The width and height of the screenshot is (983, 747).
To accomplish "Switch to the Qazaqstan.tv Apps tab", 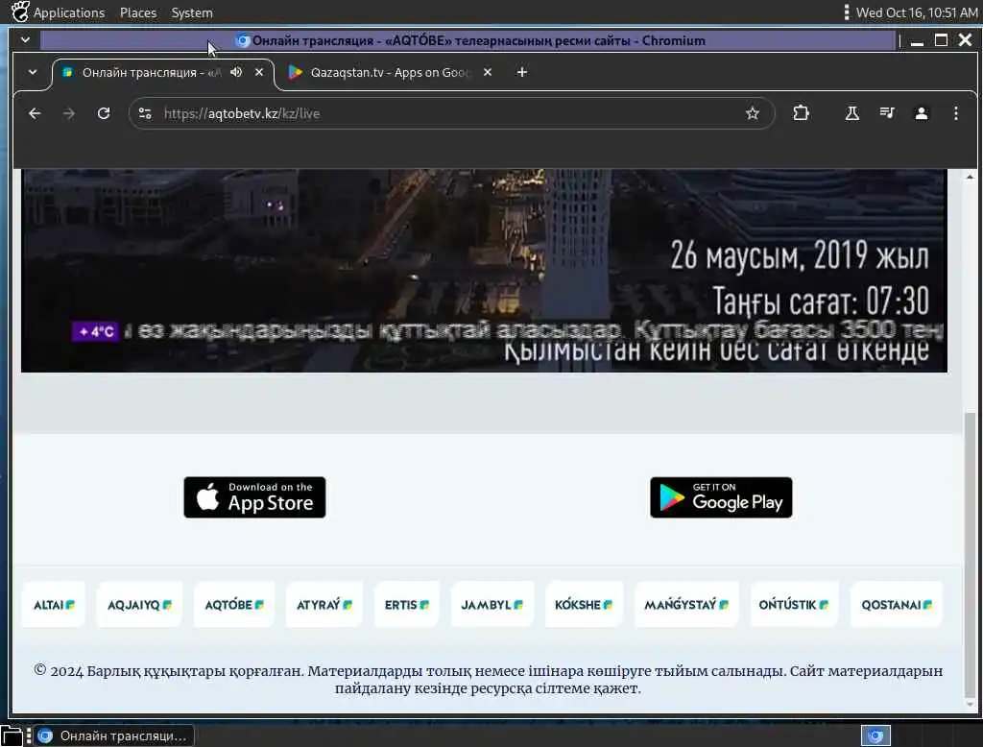I will point(390,73).
